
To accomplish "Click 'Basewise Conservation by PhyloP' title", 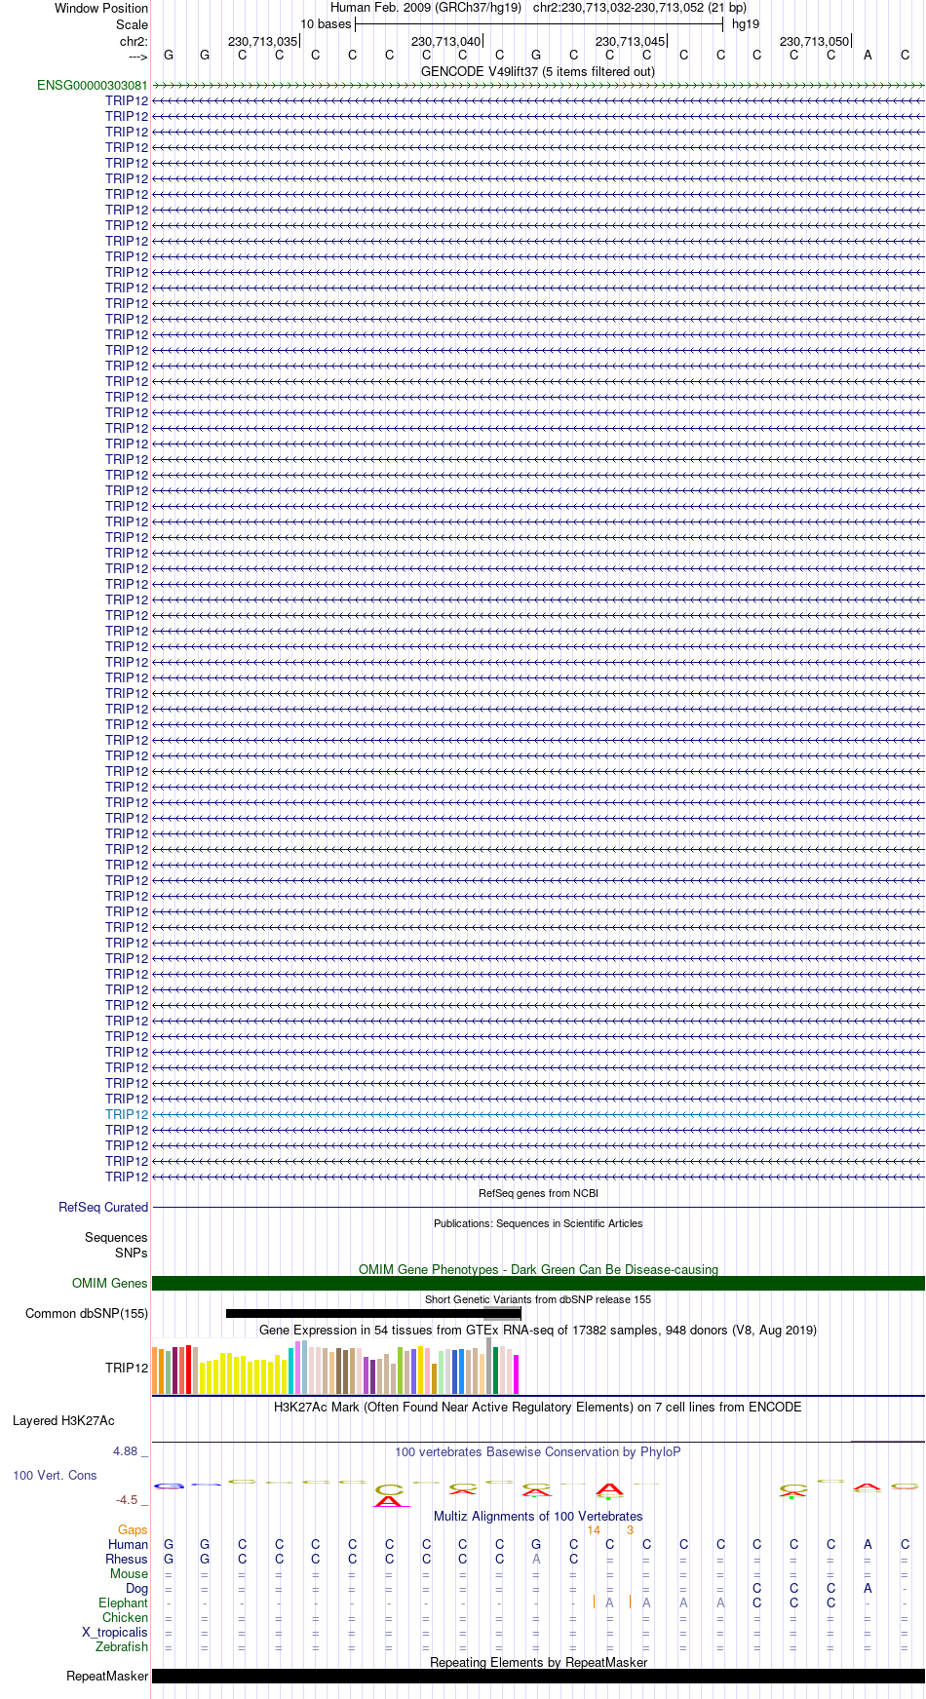I will pos(538,1452).
